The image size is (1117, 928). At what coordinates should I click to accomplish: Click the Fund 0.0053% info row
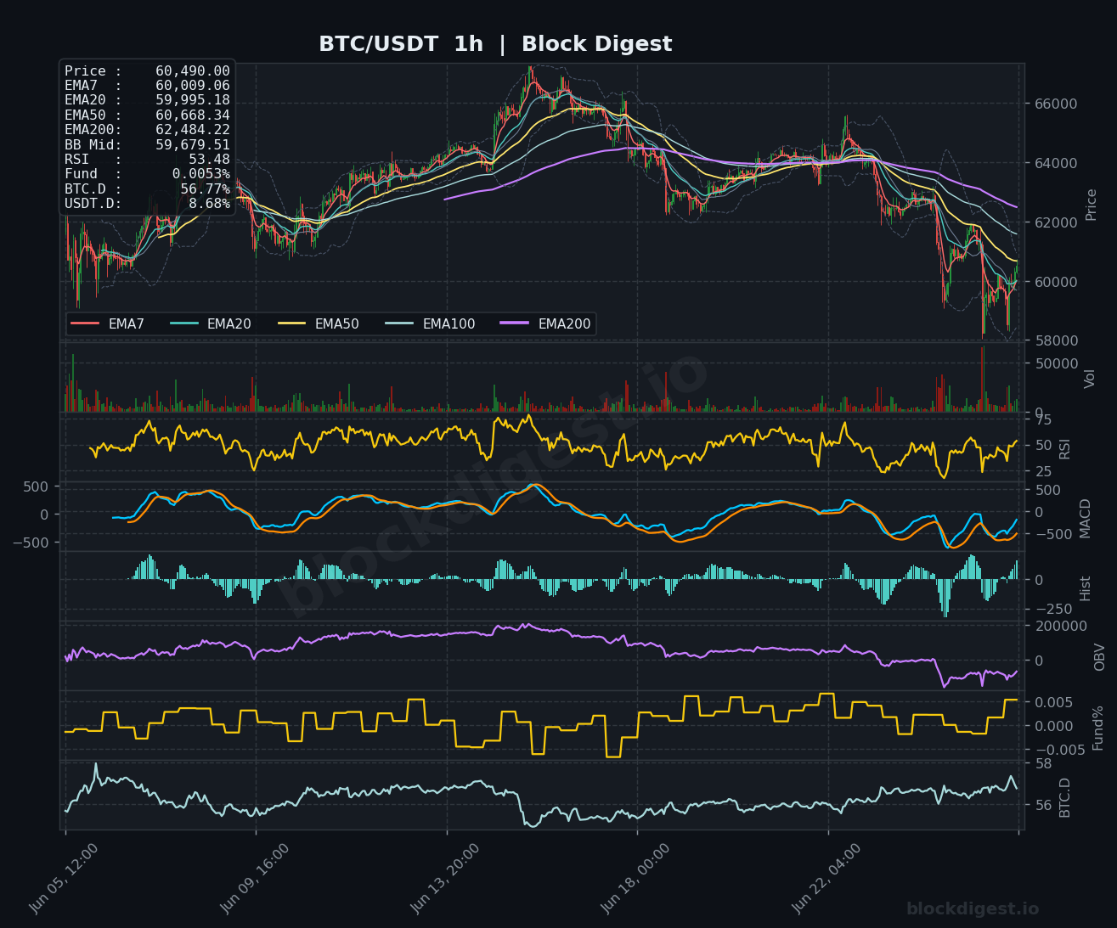(x=147, y=174)
